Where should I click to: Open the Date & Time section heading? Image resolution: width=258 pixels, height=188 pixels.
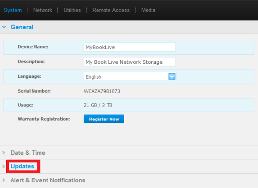(28, 153)
